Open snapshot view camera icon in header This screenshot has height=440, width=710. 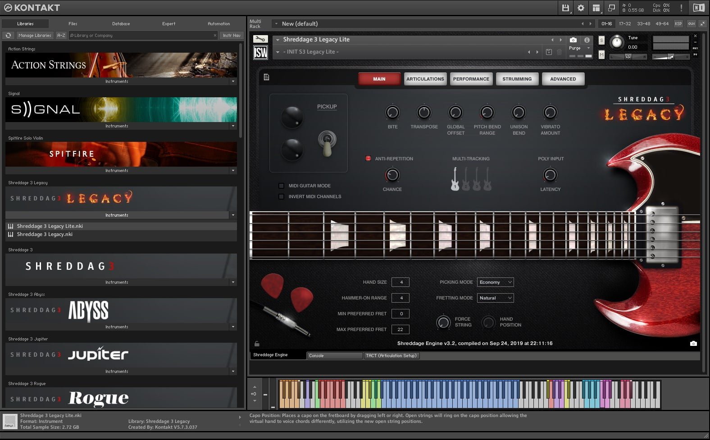573,40
